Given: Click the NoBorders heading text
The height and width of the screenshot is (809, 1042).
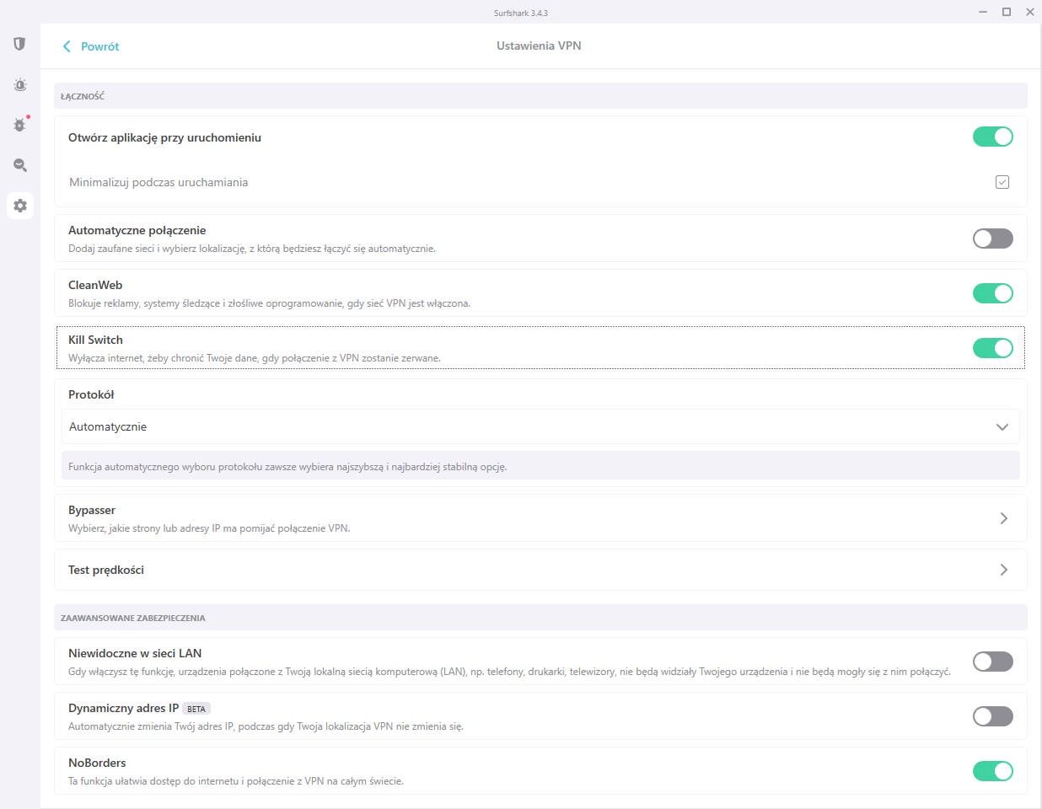Looking at the screenshot, I should click(x=97, y=763).
